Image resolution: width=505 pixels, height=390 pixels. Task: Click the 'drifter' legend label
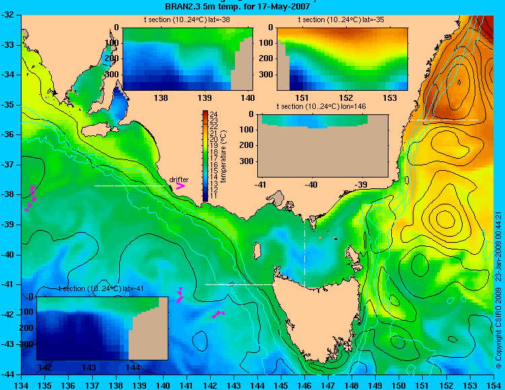click(178, 180)
